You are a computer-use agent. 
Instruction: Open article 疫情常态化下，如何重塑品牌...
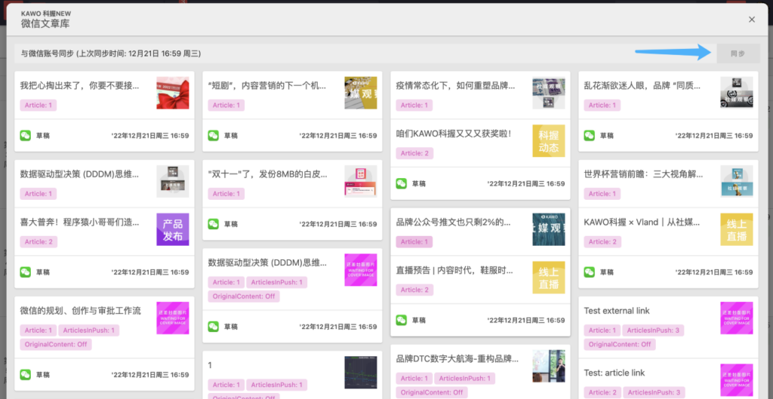click(x=455, y=86)
